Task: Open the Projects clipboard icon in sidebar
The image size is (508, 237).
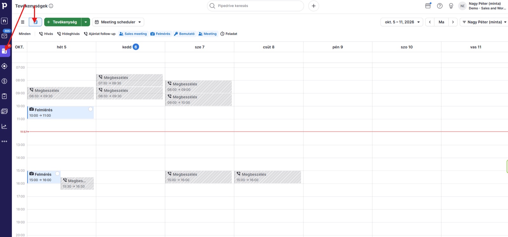Action: [x=4, y=96]
